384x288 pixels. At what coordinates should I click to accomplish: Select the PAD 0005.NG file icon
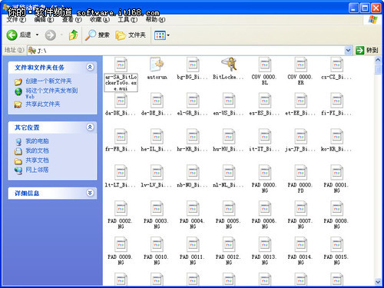coord(229,209)
